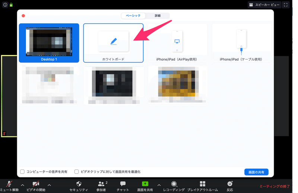Choose the Whiteboard (ホワイトボード) share option
The image size is (298, 193).
[x=113, y=43]
